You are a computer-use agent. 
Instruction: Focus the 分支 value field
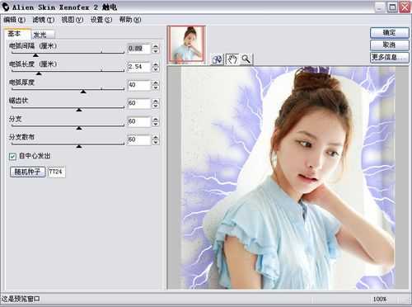click(x=139, y=121)
